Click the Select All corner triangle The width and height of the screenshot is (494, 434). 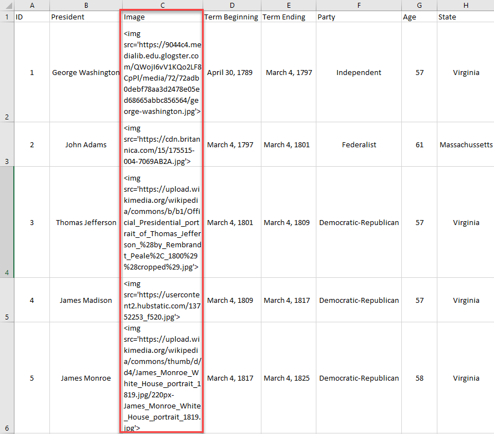(7, 5)
